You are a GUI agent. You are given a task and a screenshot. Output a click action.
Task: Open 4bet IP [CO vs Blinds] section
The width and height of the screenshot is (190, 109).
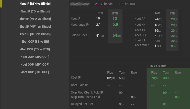click(x=35, y=11)
